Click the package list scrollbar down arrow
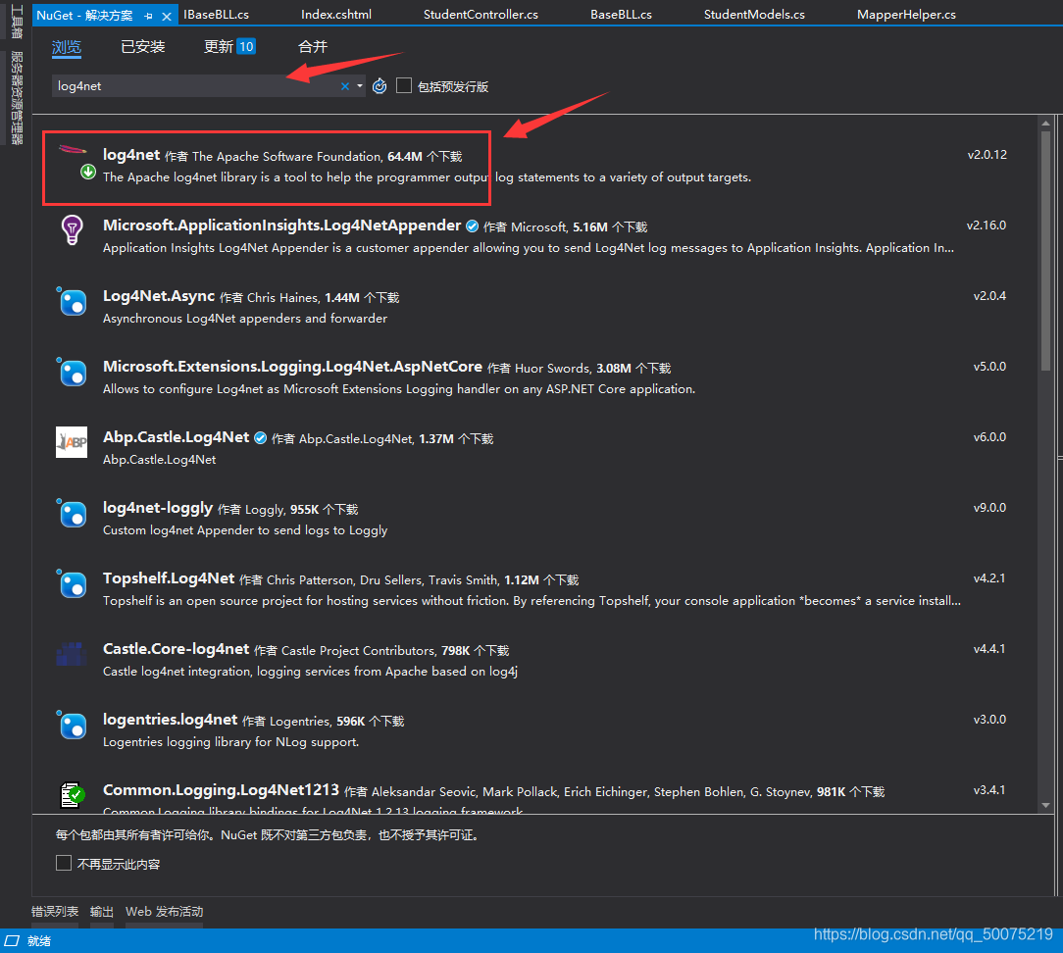The height and width of the screenshot is (953, 1063). (1045, 805)
